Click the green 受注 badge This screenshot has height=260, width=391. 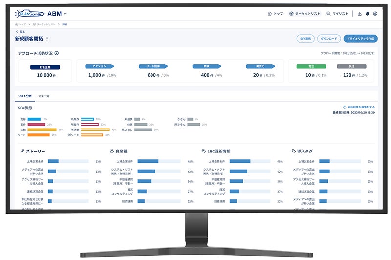(x=311, y=66)
